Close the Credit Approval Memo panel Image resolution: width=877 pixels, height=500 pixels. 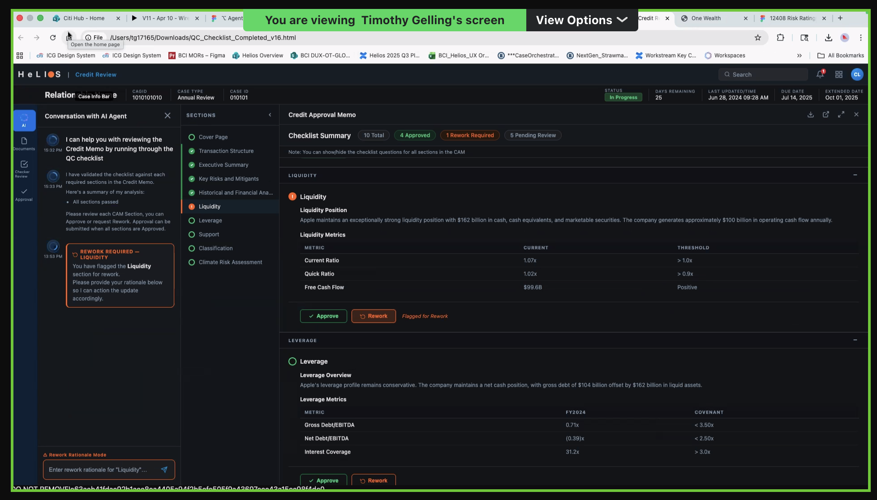point(856,114)
